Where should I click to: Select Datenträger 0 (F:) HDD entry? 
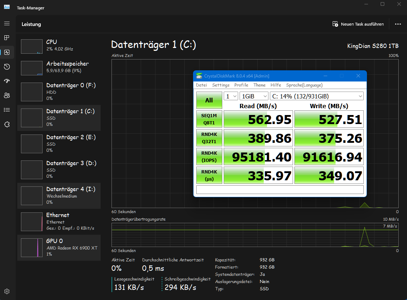point(59,92)
